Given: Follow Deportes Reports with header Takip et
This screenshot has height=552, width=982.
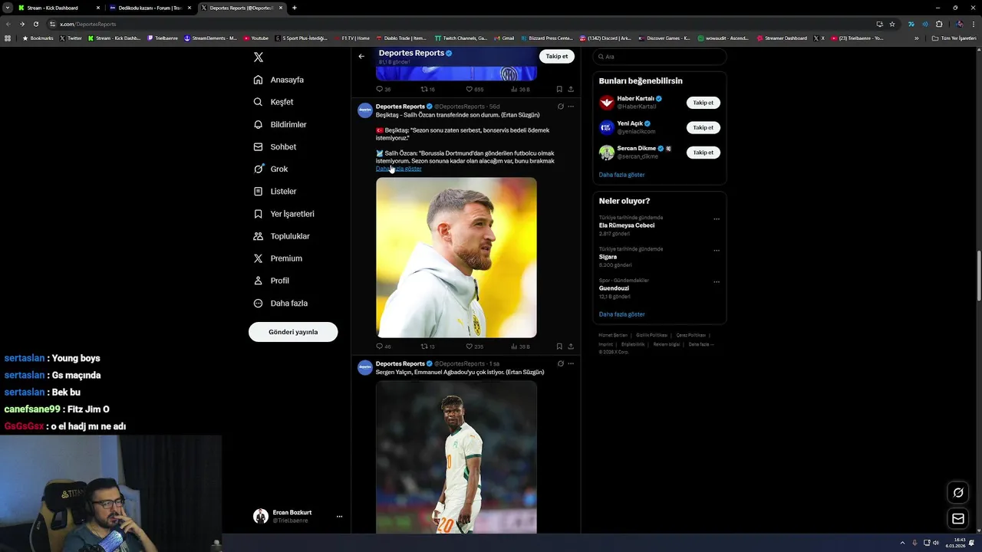Looking at the screenshot, I should [557, 56].
